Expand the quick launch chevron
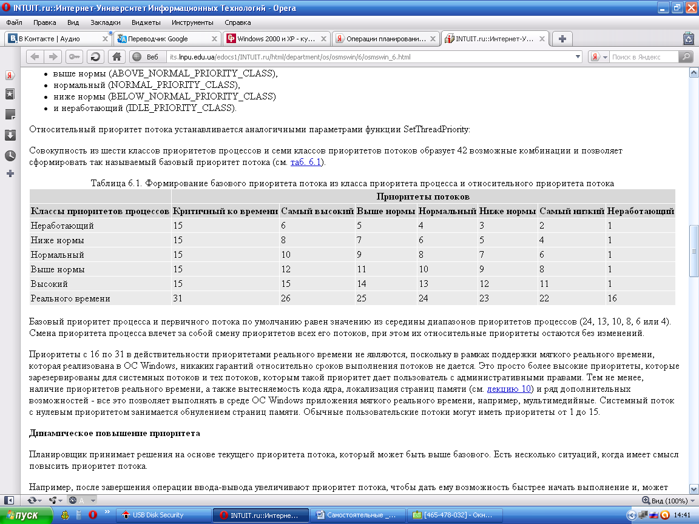 pos(107,512)
